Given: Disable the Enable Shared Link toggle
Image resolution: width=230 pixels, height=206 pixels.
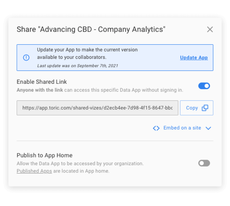Looking at the screenshot, I should (x=204, y=86).
